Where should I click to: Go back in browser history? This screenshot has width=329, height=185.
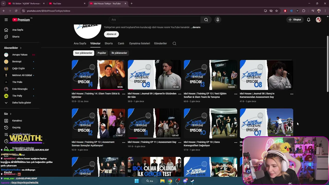click(x=4, y=11)
